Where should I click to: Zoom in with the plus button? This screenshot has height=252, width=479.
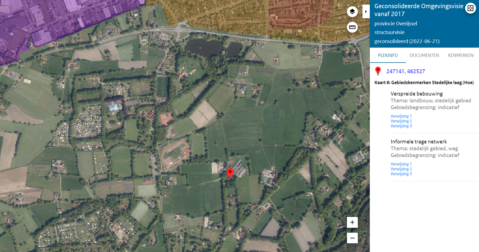click(352, 222)
